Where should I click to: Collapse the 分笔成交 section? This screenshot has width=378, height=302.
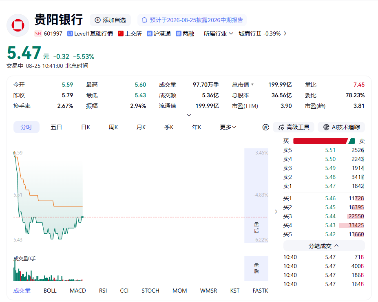324,246
